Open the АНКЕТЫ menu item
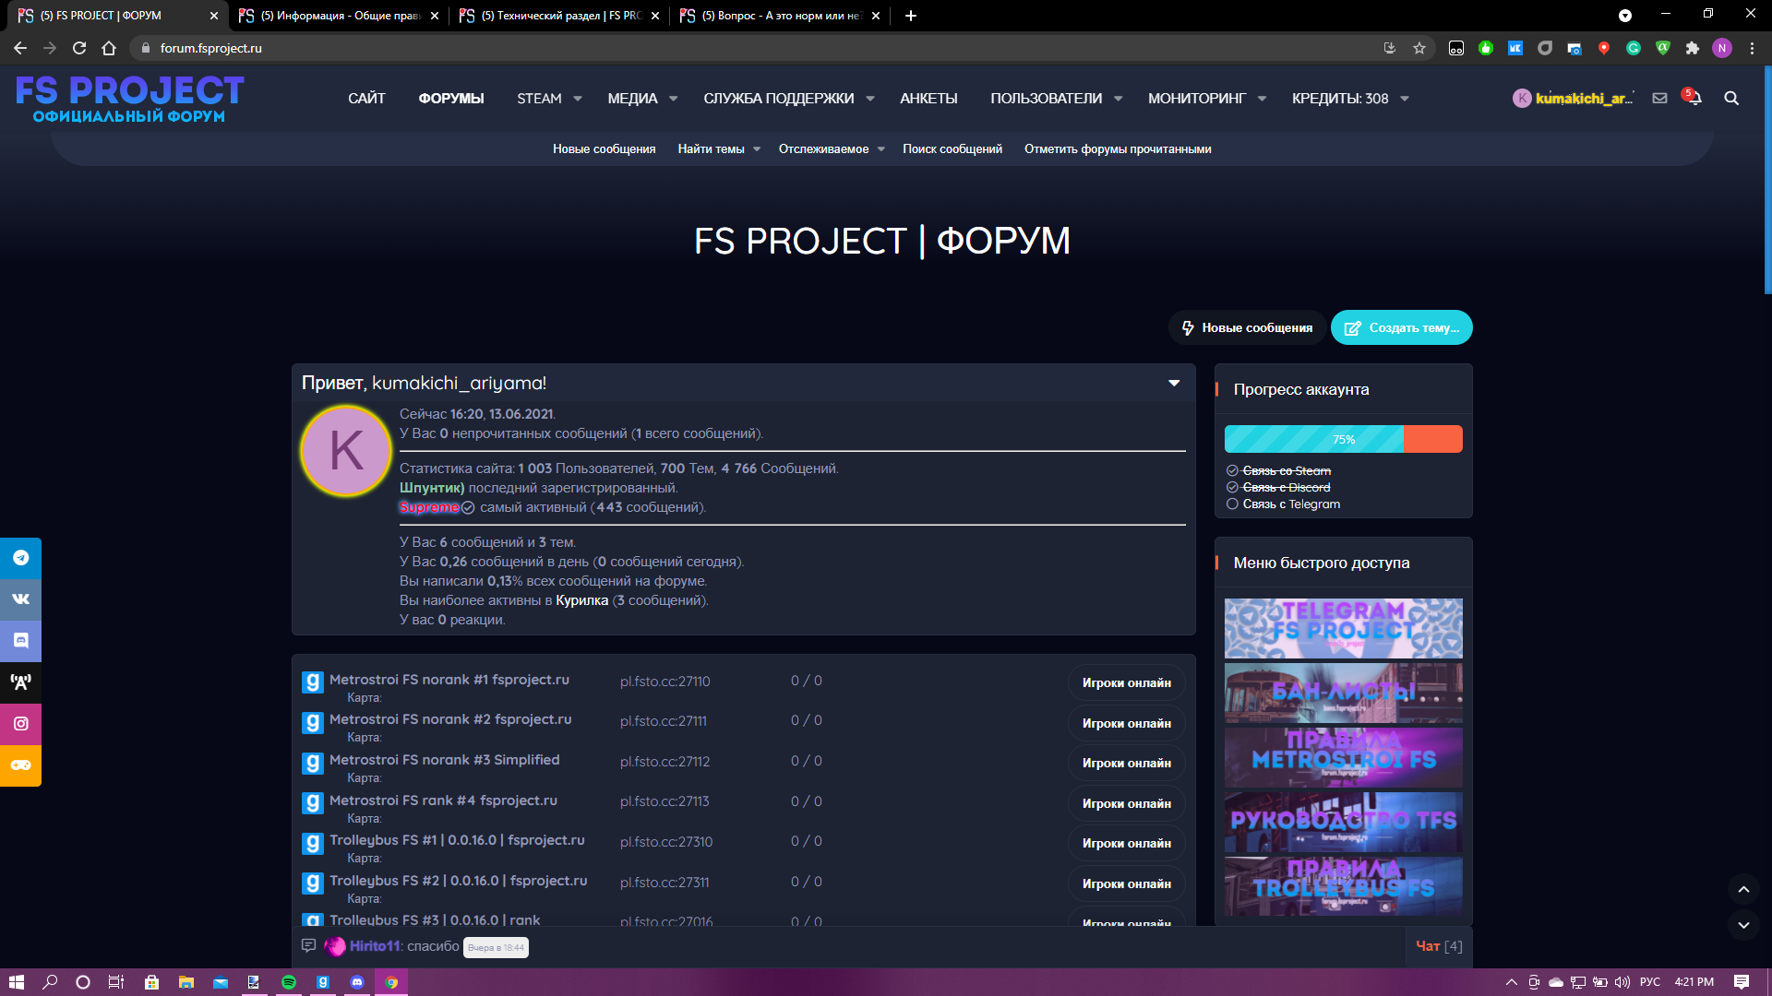This screenshot has width=1772, height=996. [x=928, y=99]
